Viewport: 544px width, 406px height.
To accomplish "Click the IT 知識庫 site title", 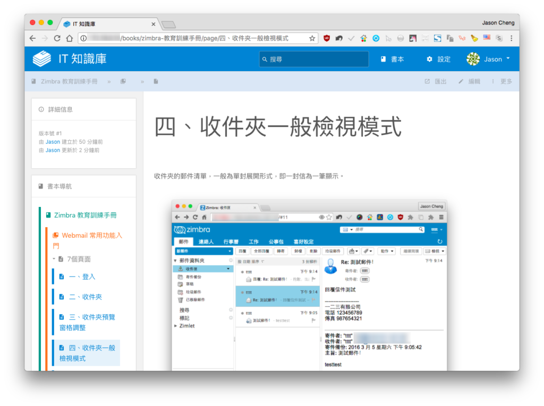I will tap(82, 59).
